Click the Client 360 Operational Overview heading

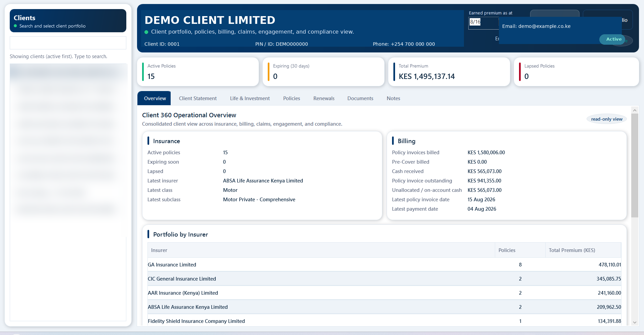coord(189,115)
